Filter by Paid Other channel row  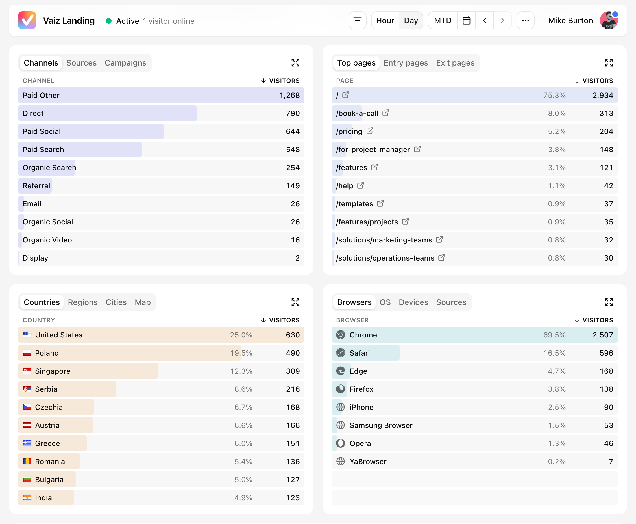click(x=161, y=95)
